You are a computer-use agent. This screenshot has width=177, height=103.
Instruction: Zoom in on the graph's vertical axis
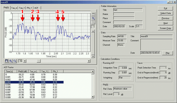93,18
